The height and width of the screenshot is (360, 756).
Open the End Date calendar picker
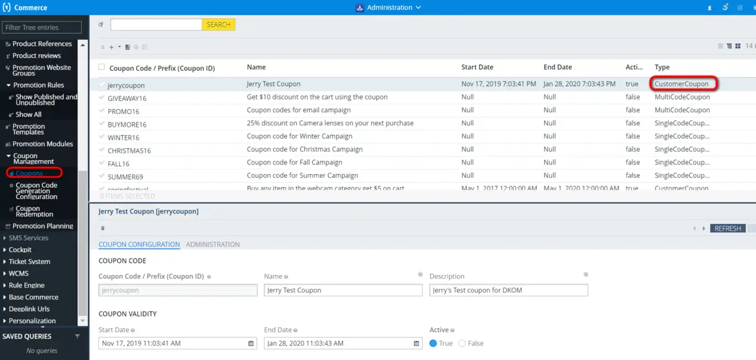[416, 344]
